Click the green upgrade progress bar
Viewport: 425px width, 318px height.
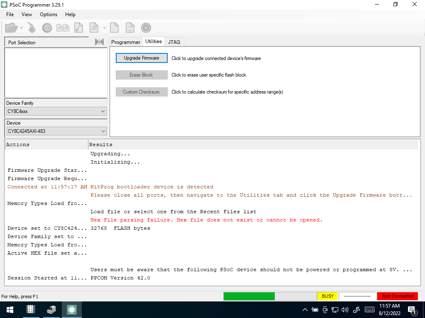[270, 296]
